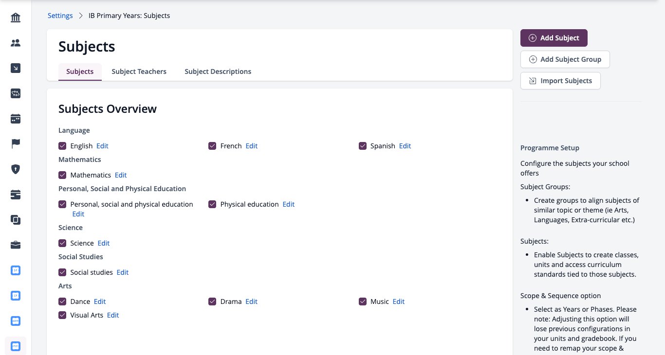Viewport: 665px width, 355px height.
Task: Edit the French subject
Action: [252, 146]
